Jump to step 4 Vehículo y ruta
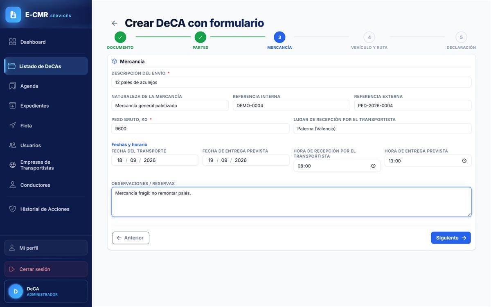Image resolution: width=491 pixels, height=307 pixels. click(x=369, y=37)
